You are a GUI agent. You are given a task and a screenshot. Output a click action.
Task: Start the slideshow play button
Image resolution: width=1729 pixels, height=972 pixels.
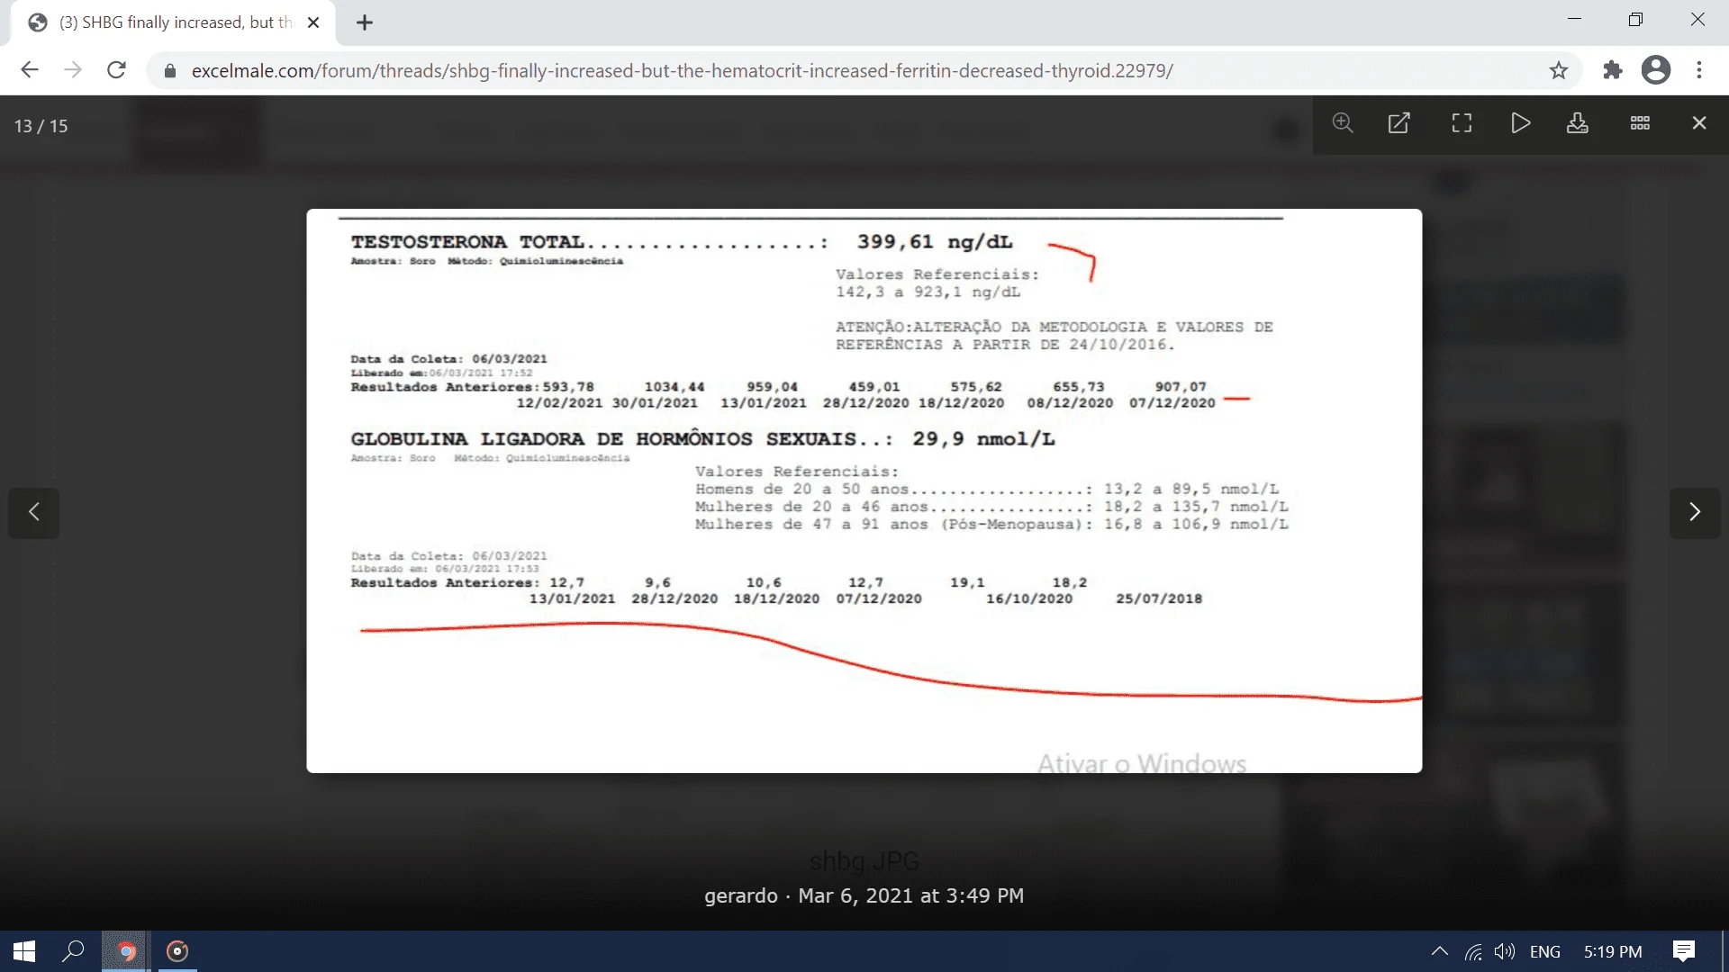point(1520,123)
